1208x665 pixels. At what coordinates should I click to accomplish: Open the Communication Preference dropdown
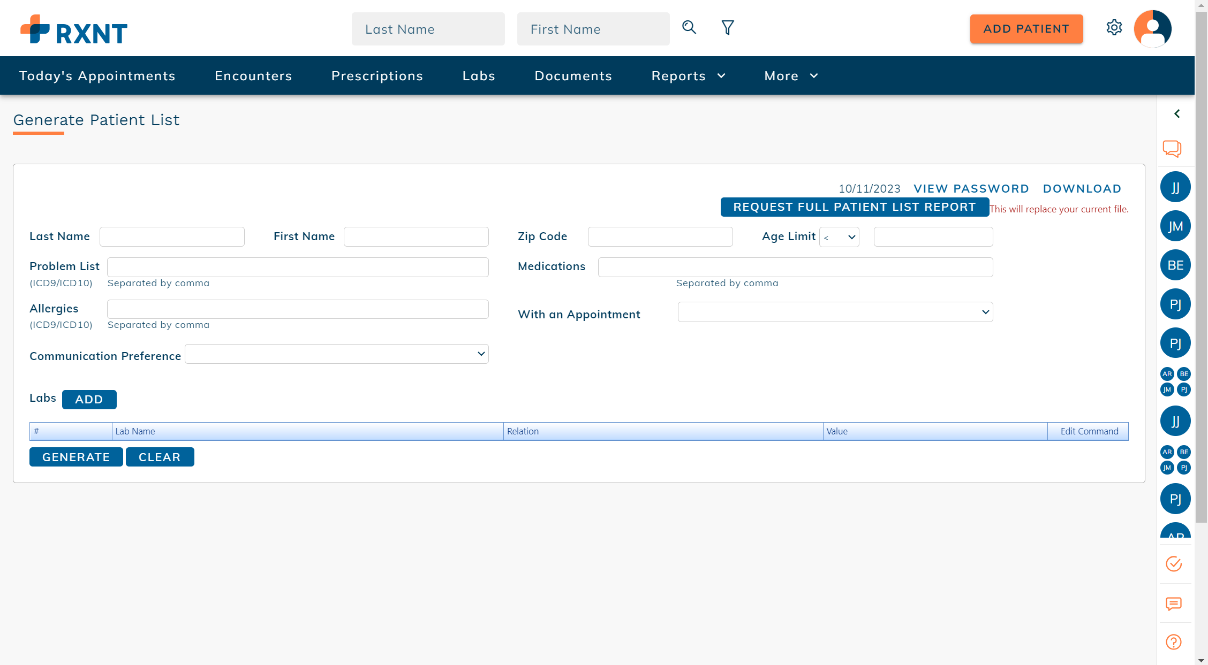(336, 354)
